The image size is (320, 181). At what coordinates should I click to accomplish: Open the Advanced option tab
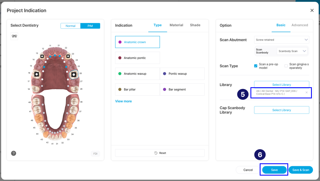pos(300,25)
